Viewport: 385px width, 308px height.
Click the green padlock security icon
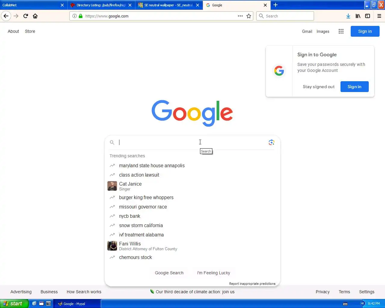pos(80,16)
